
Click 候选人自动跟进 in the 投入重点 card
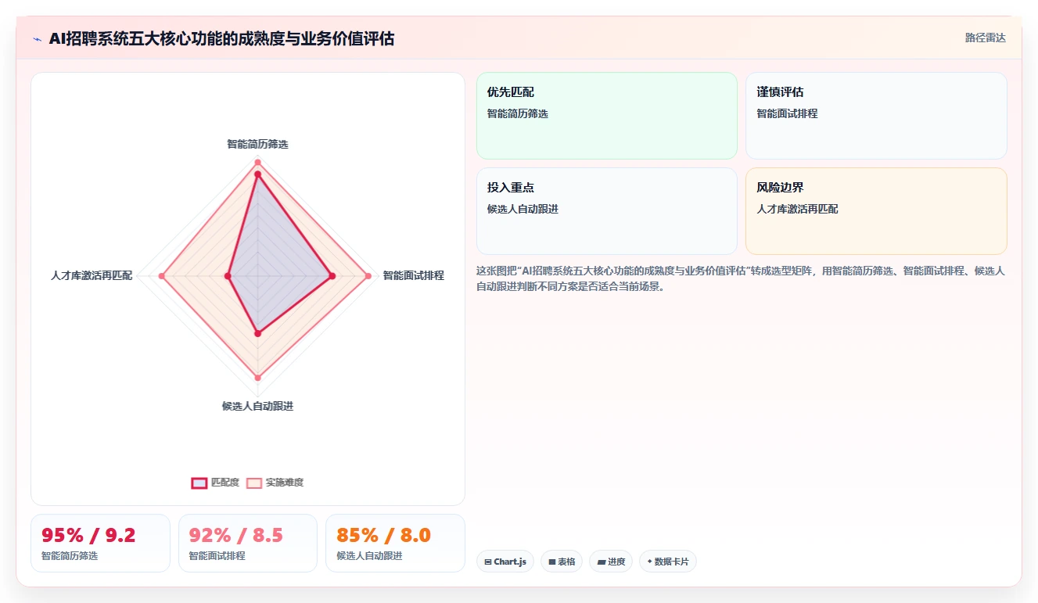point(523,209)
